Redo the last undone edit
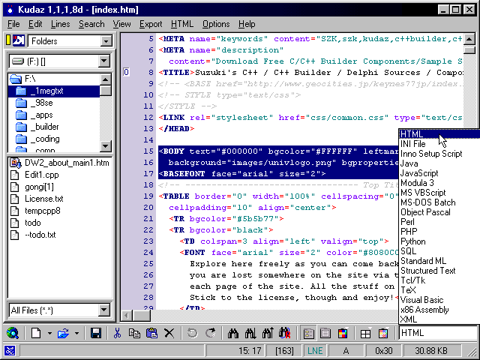The width and height of the screenshot is (480, 360). pyautogui.click(x=211, y=333)
